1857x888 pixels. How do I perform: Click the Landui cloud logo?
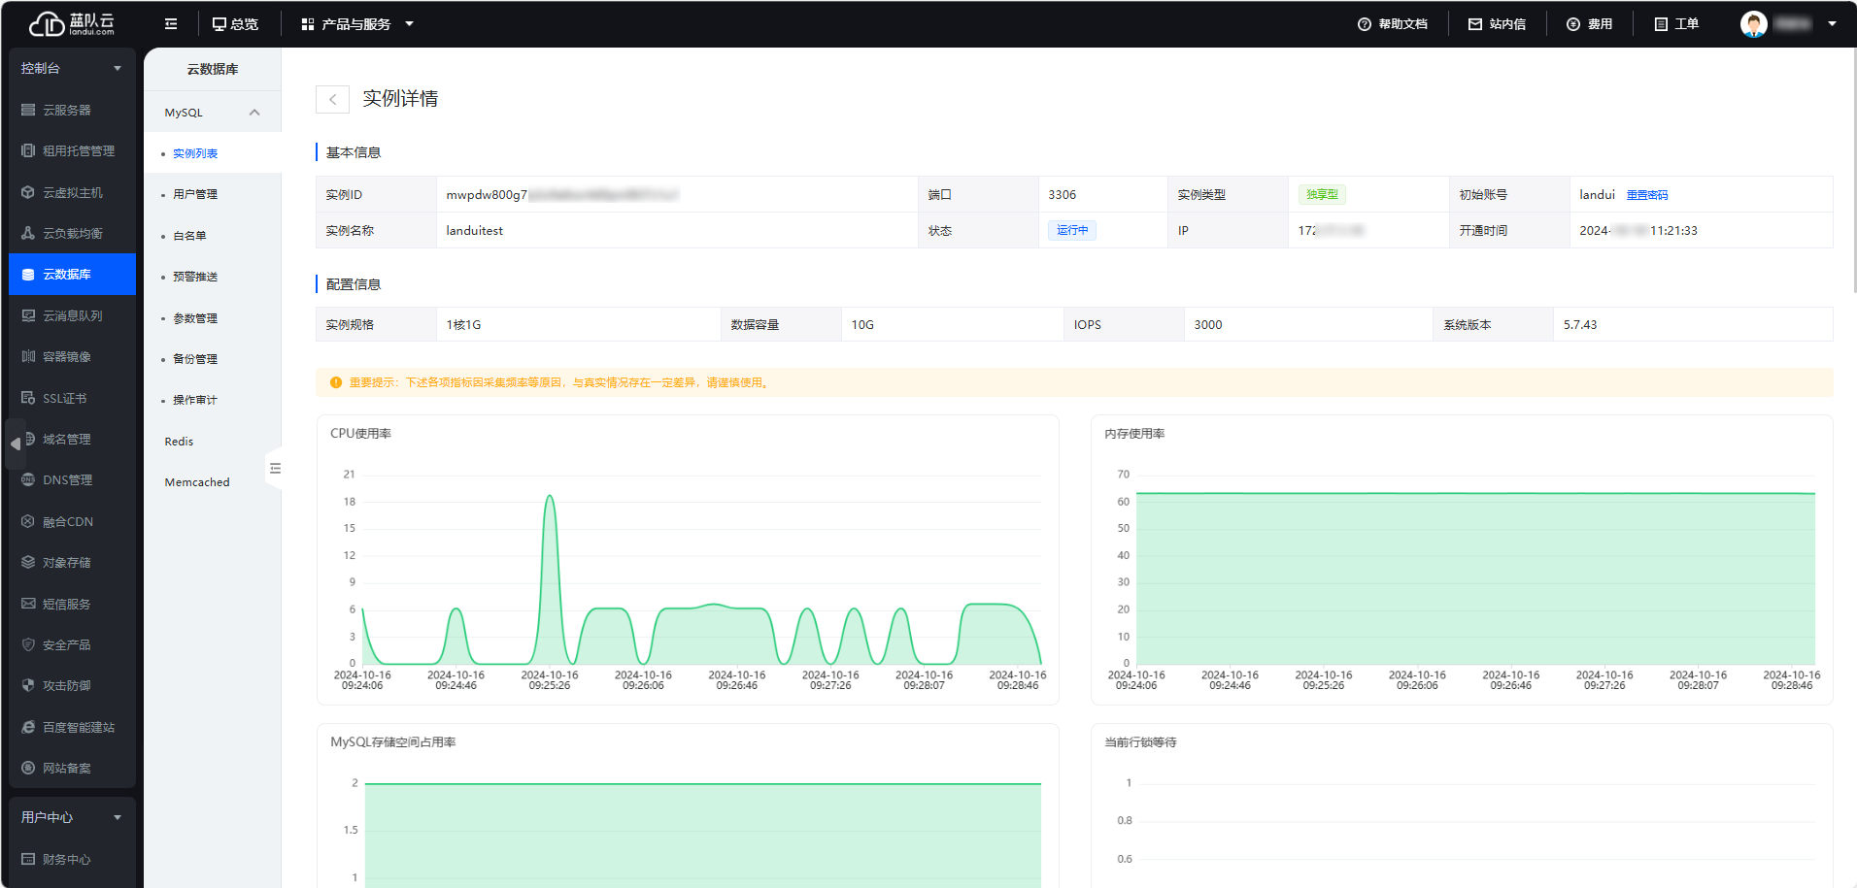pos(72,24)
